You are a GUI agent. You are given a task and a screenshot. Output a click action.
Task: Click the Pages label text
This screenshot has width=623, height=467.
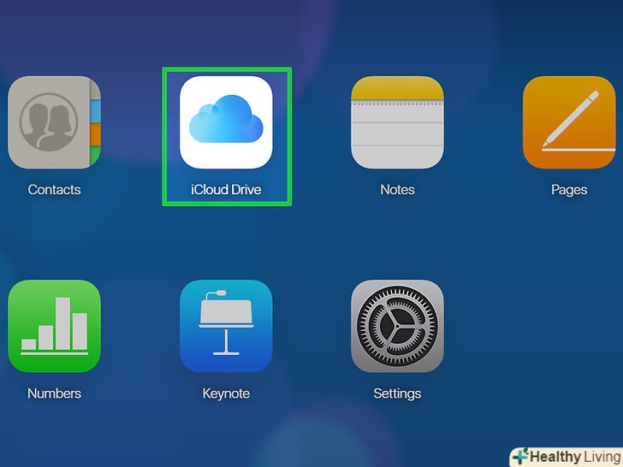[569, 190]
